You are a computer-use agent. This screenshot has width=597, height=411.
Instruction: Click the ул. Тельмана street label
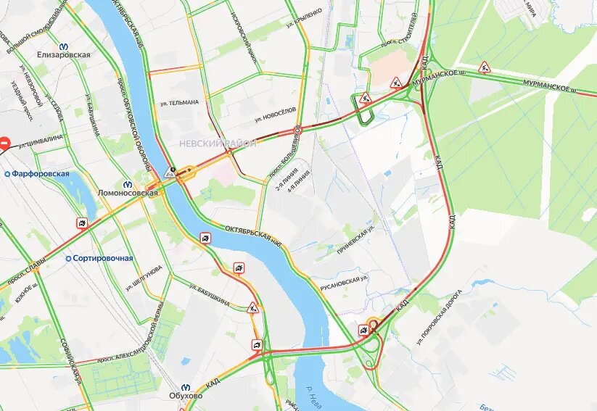pos(180,103)
